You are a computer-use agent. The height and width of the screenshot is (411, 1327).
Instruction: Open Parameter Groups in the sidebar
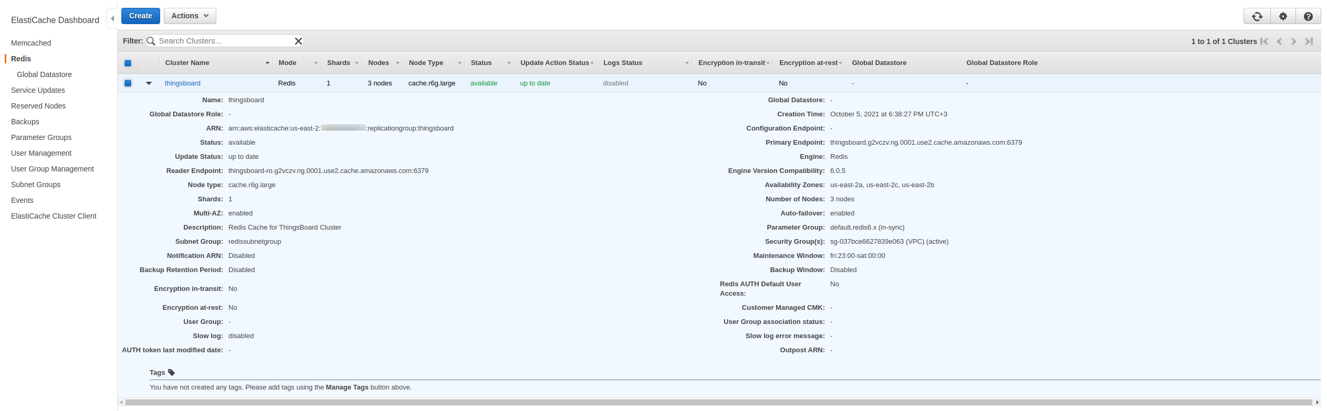point(41,137)
